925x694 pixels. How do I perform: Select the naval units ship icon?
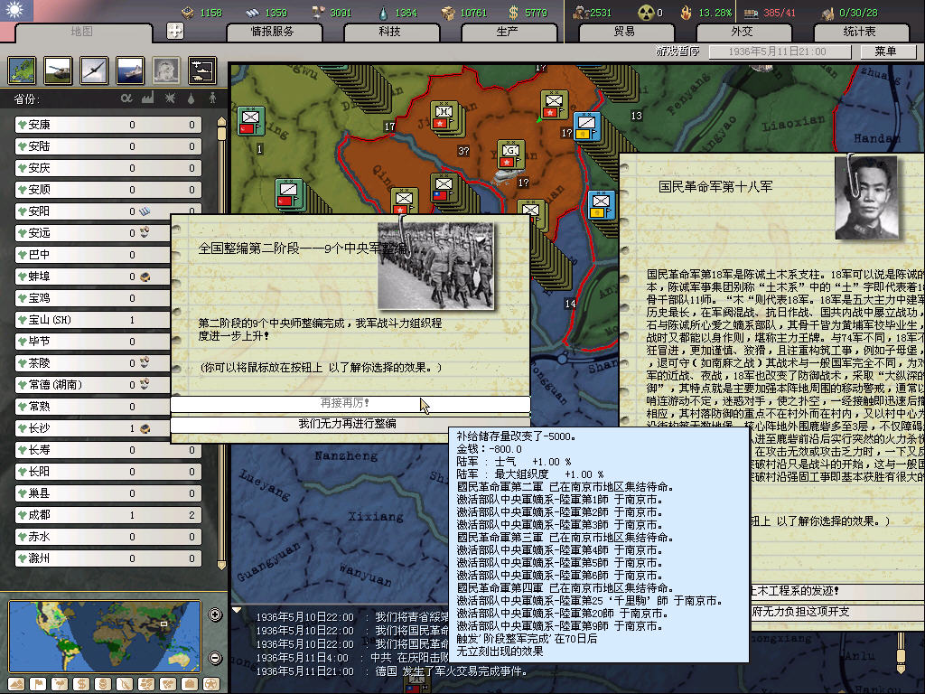[130, 70]
